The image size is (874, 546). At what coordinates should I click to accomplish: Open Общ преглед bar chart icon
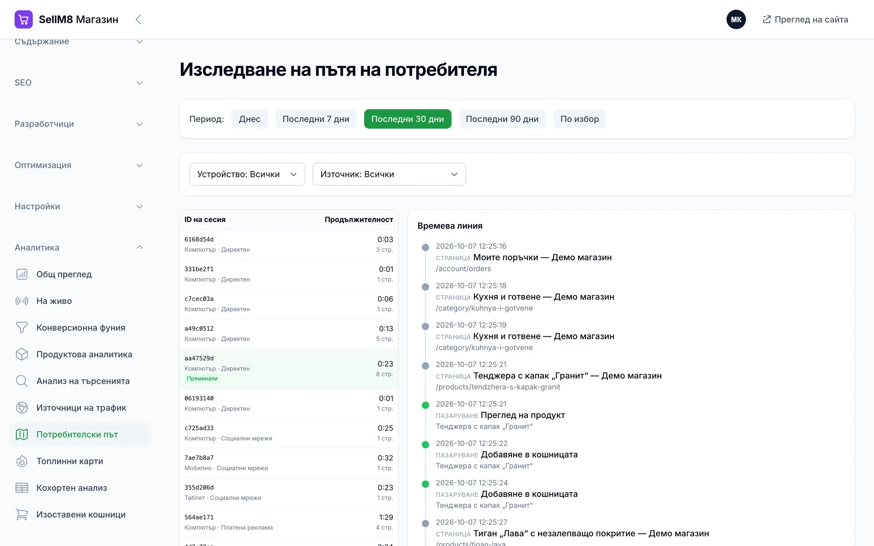point(22,274)
